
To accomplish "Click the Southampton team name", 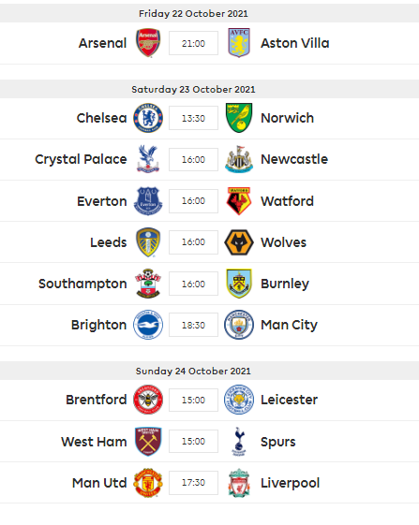I will click(82, 284).
